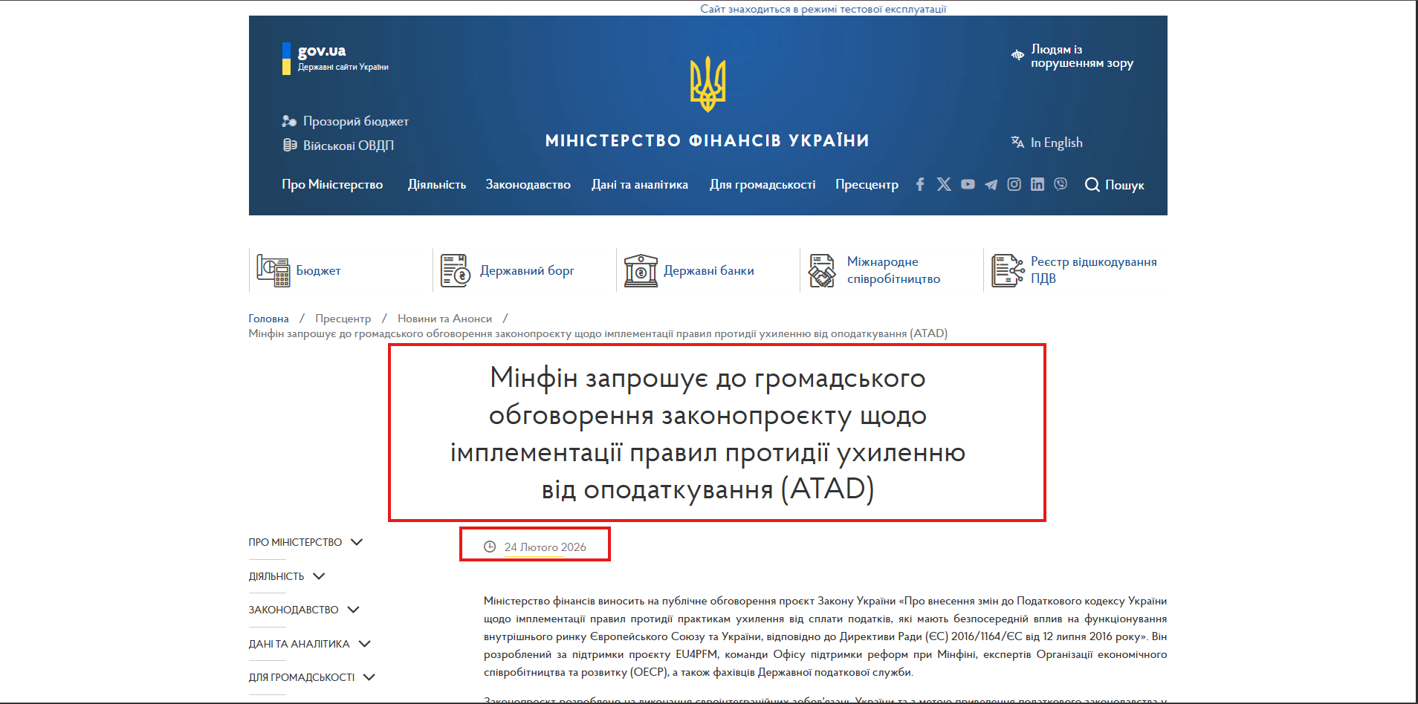The width and height of the screenshot is (1418, 704).
Task: Open the Дані та аналітика menu
Action: point(640,184)
